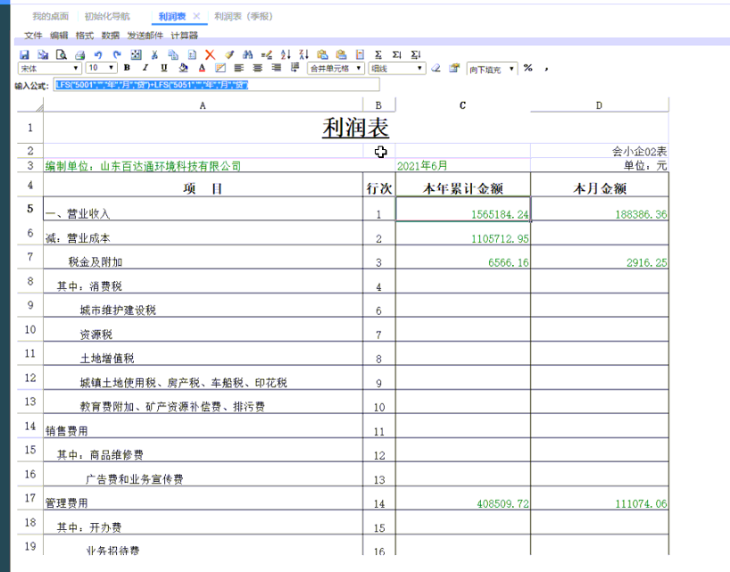Switch to the 我的桌面 tab
Screen dimensions: 730x572
(x=50, y=16)
